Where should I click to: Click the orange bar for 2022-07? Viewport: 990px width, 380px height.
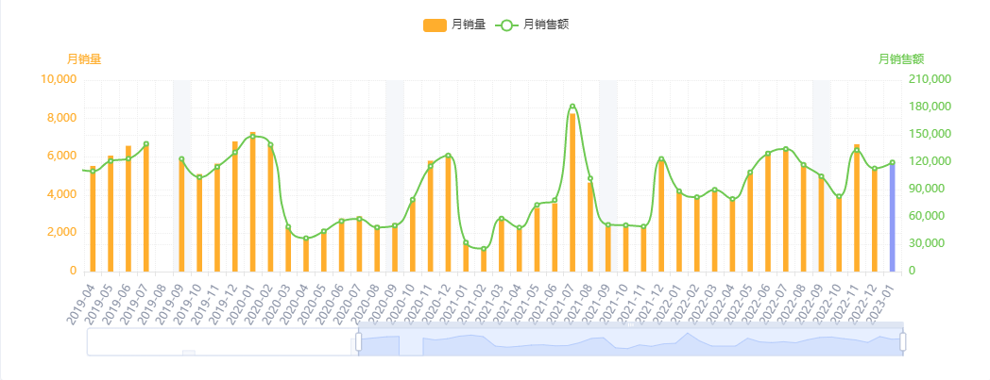786,211
